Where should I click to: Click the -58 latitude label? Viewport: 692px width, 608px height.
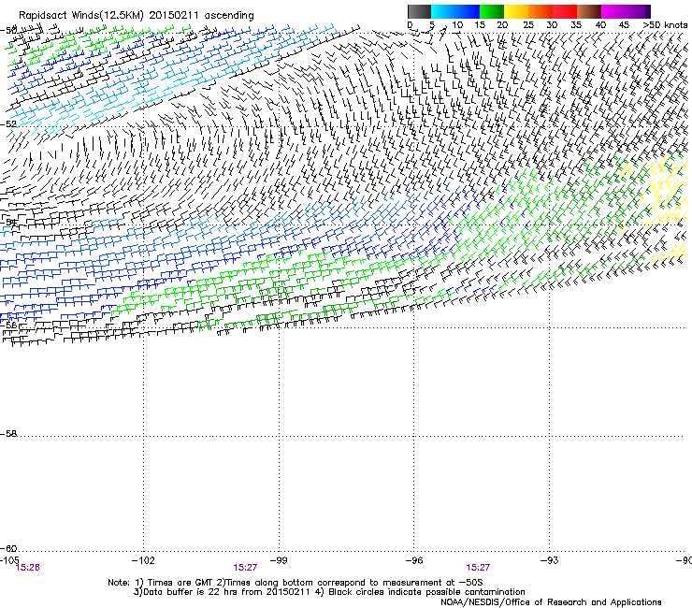pos(8,434)
